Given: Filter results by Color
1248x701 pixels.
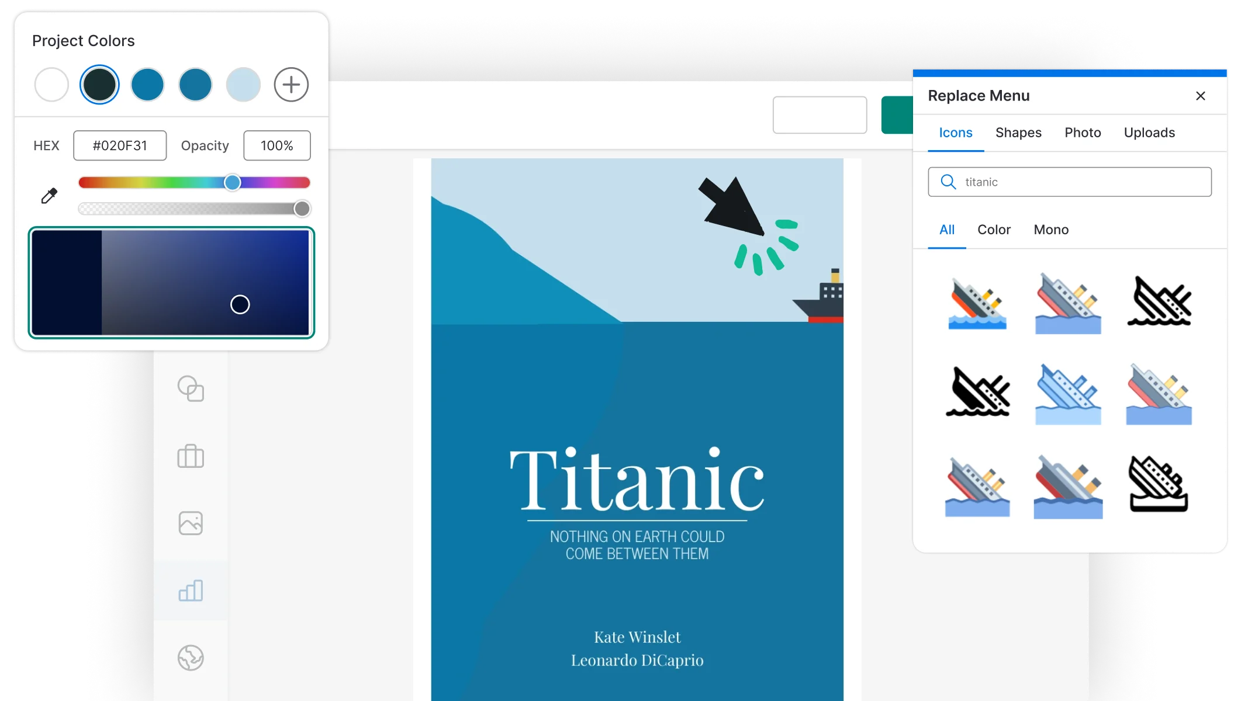Looking at the screenshot, I should point(994,230).
